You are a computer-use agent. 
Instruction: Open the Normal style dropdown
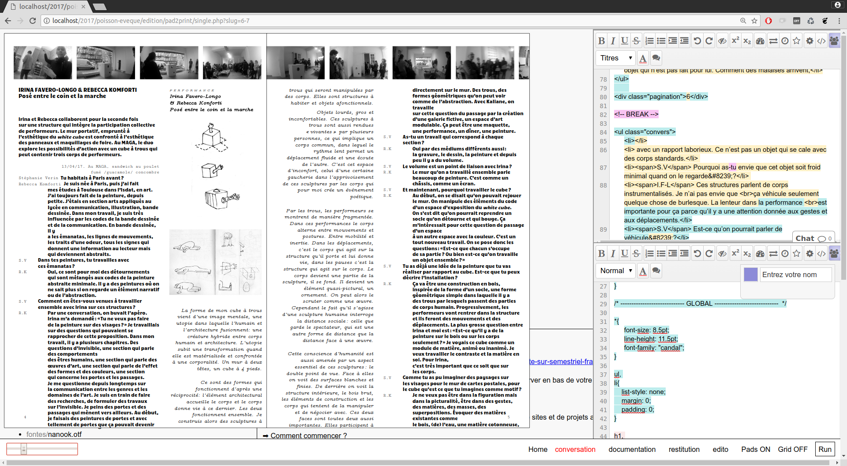point(616,271)
